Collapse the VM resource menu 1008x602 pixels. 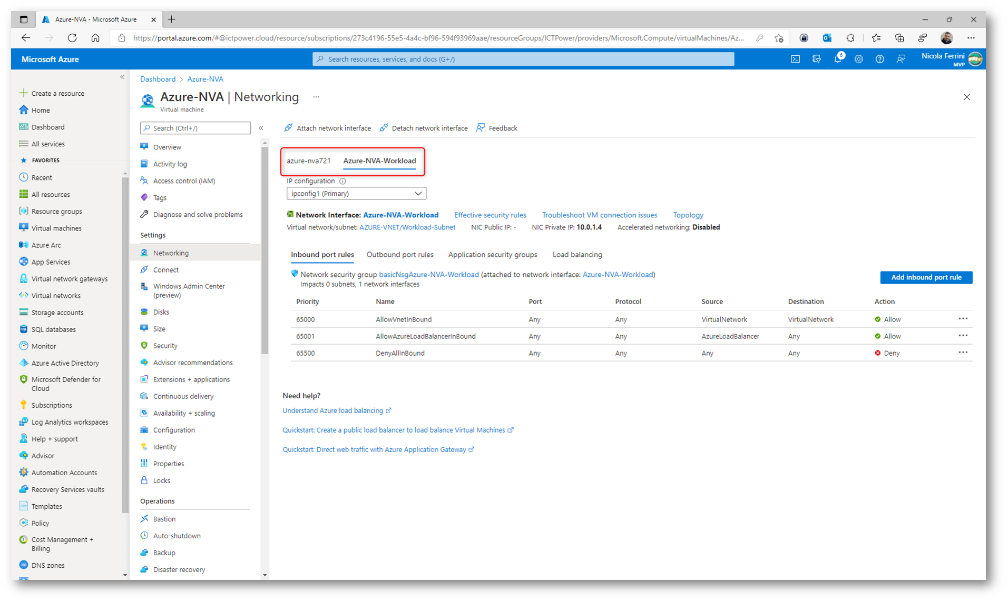click(x=261, y=128)
